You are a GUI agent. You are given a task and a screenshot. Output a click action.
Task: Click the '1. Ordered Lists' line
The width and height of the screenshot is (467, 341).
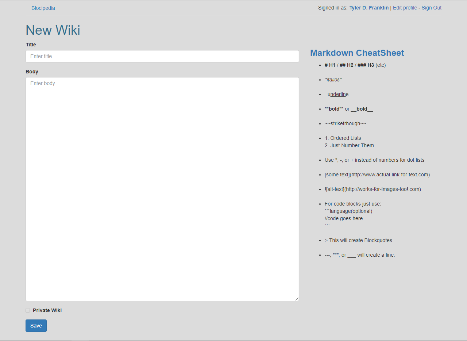343,138
